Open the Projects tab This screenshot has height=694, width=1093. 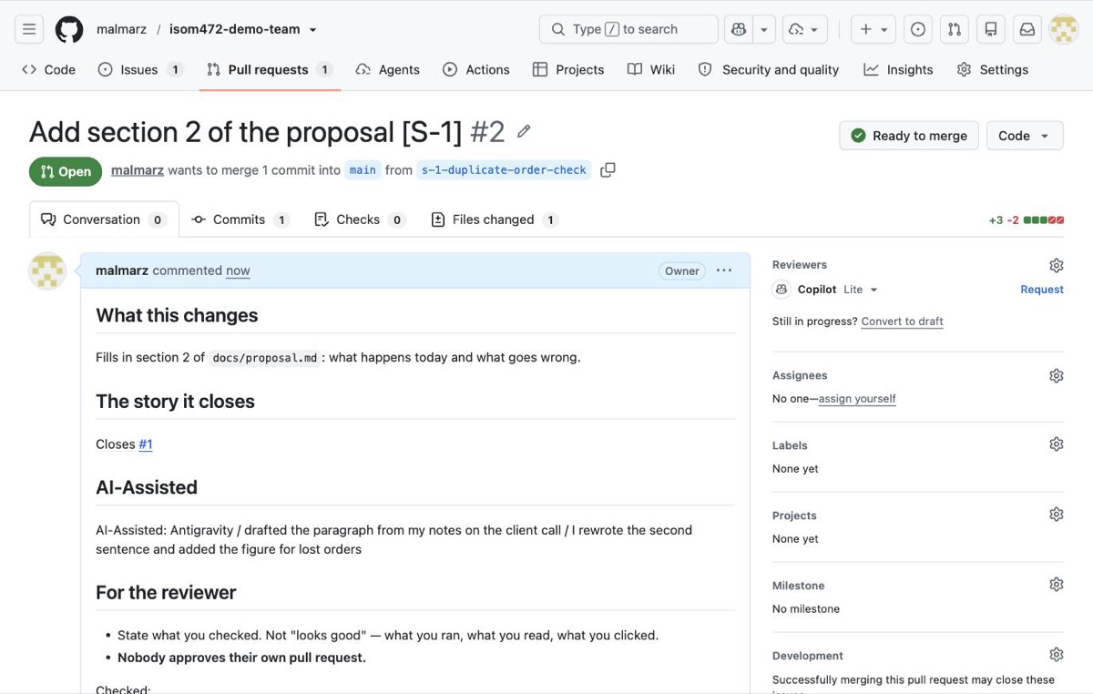click(x=568, y=69)
